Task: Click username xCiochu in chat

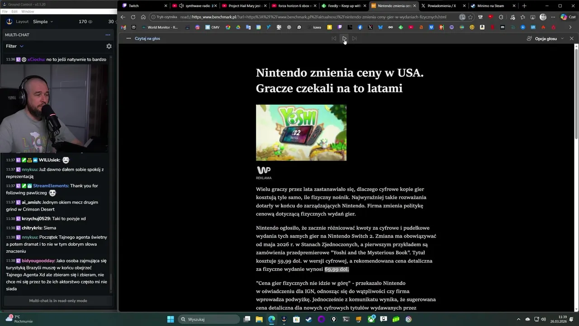Action: 36,59
